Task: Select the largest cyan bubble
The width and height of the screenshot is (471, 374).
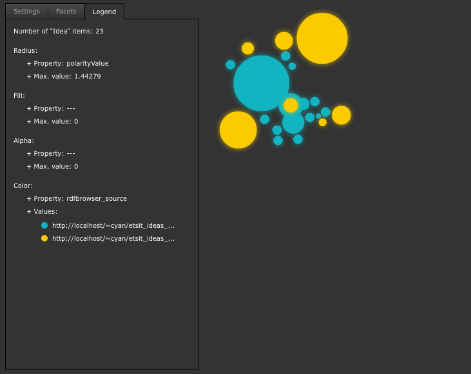Action: [261, 83]
